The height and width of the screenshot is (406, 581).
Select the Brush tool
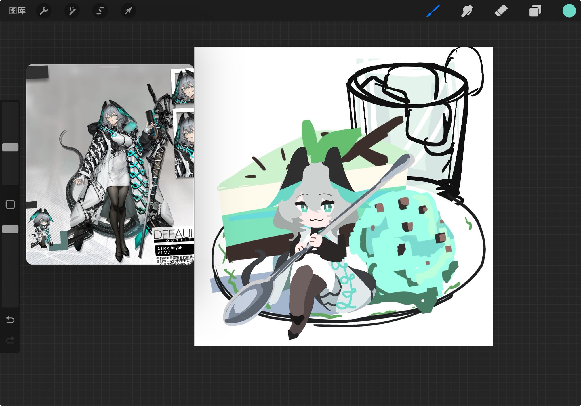click(433, 11)
